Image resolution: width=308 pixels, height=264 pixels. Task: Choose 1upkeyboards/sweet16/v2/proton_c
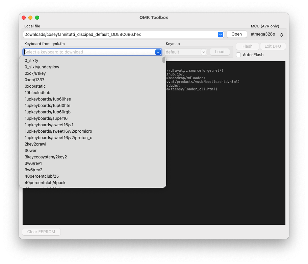click(x=93, y=138)
